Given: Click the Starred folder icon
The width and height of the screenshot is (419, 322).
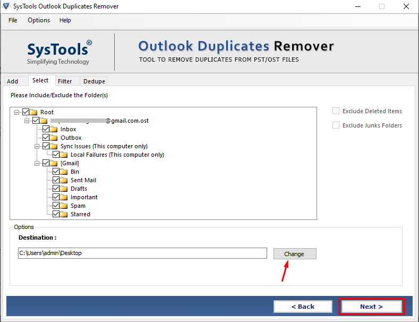Looking at the screenshot, I should click(64, 214).
